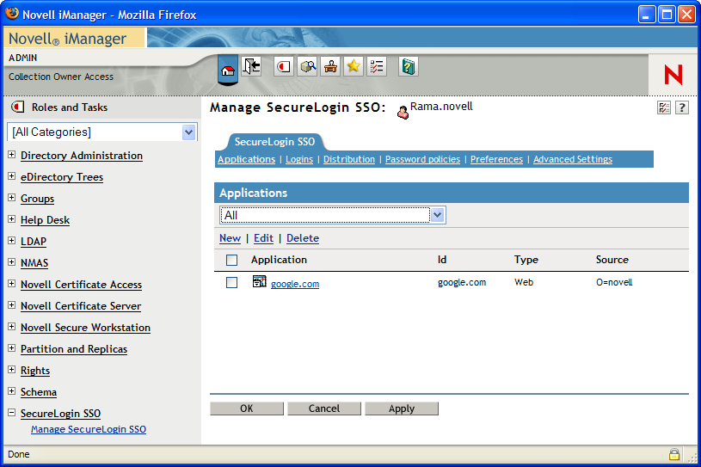Switch to Distribution sub-tab

[x=349, y=160]
